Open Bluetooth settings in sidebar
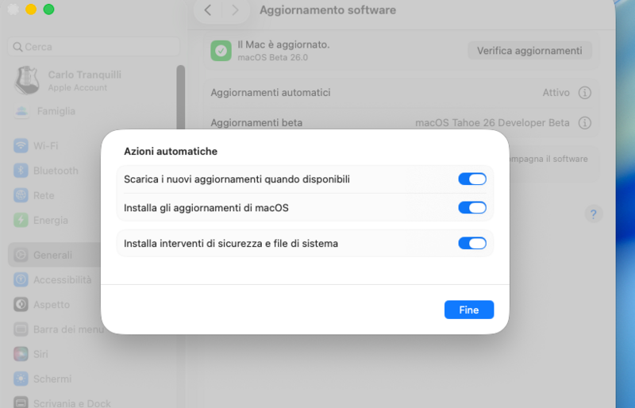The width and height of the screenshot is (635, 408). pyautogui.click(x=56, y=171)
